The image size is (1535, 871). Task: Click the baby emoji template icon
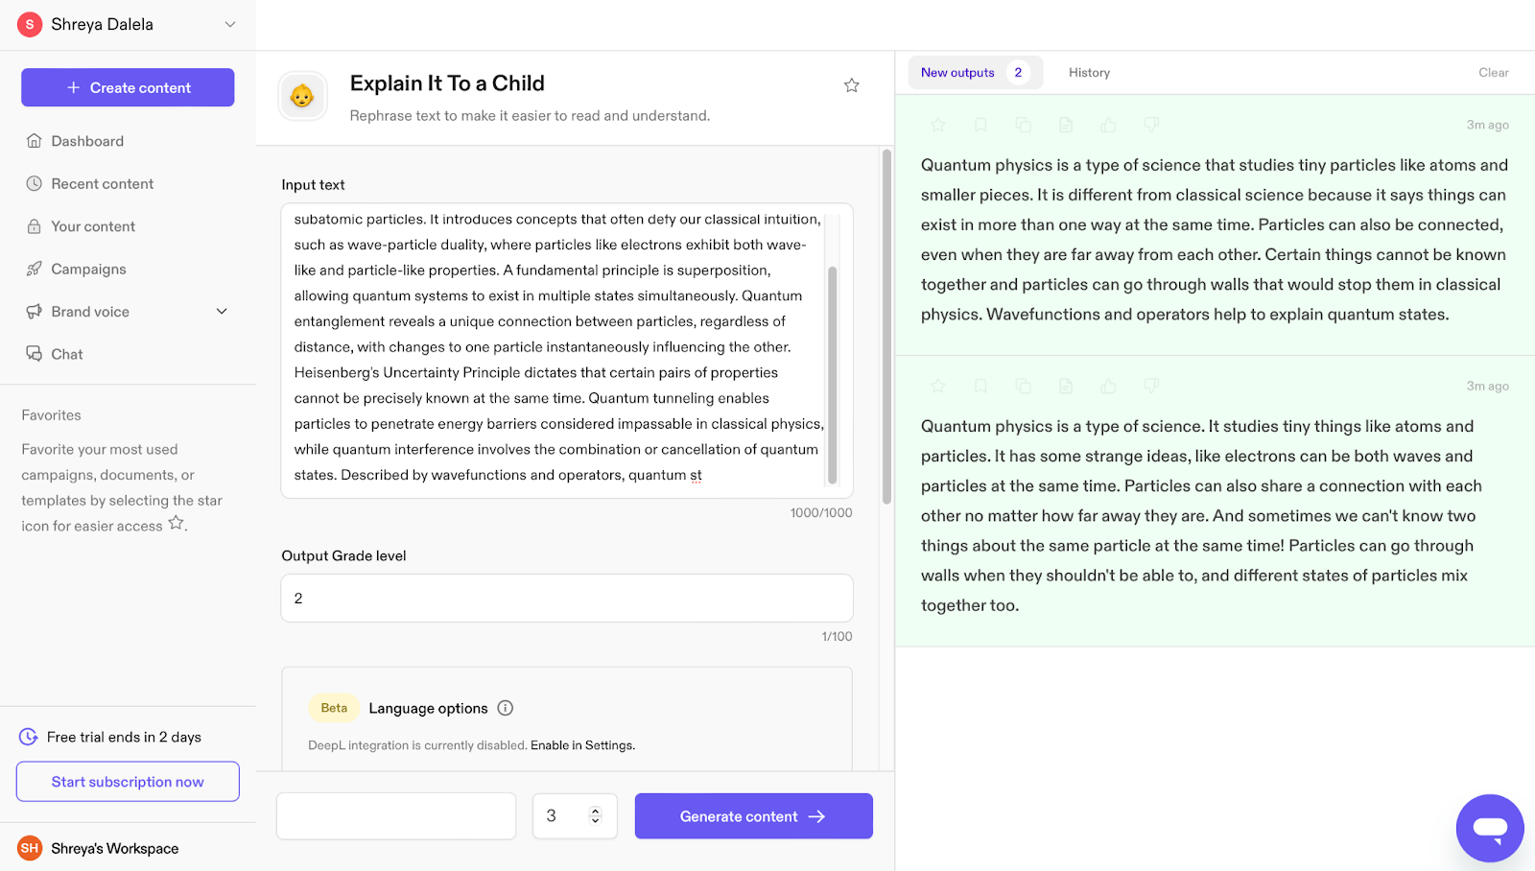click(x=302, y=96)
